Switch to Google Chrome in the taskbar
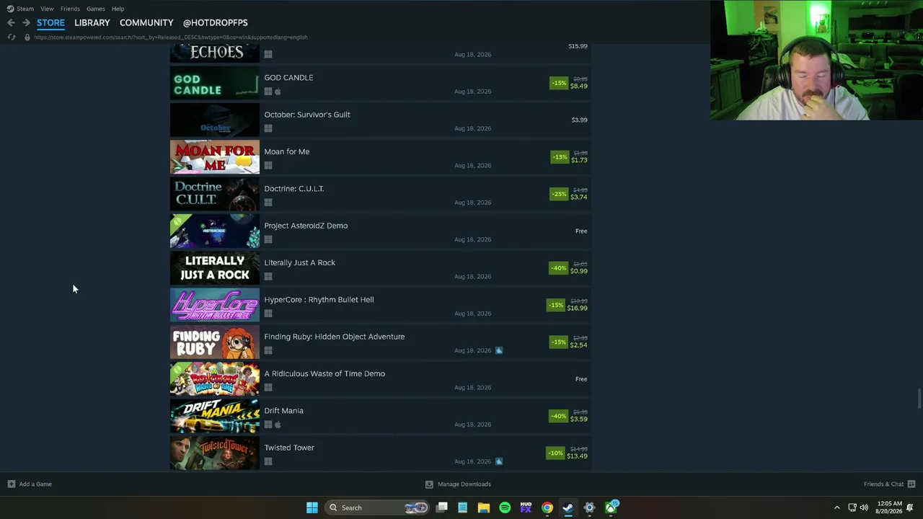 547,507
